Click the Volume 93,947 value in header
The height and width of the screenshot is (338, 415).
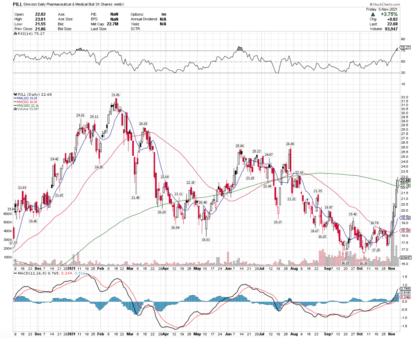[x=391, y=29]
